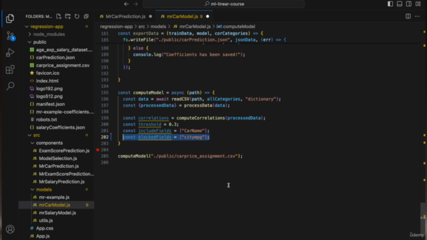427x240 pixels.
Task: Open the Run and Debug view
Action: click(10, 53)
